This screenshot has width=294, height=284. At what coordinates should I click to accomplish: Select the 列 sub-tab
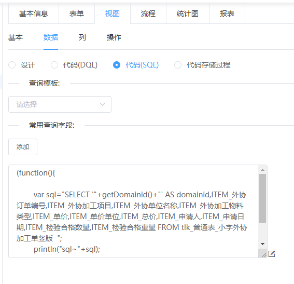(x=82, y=37)
